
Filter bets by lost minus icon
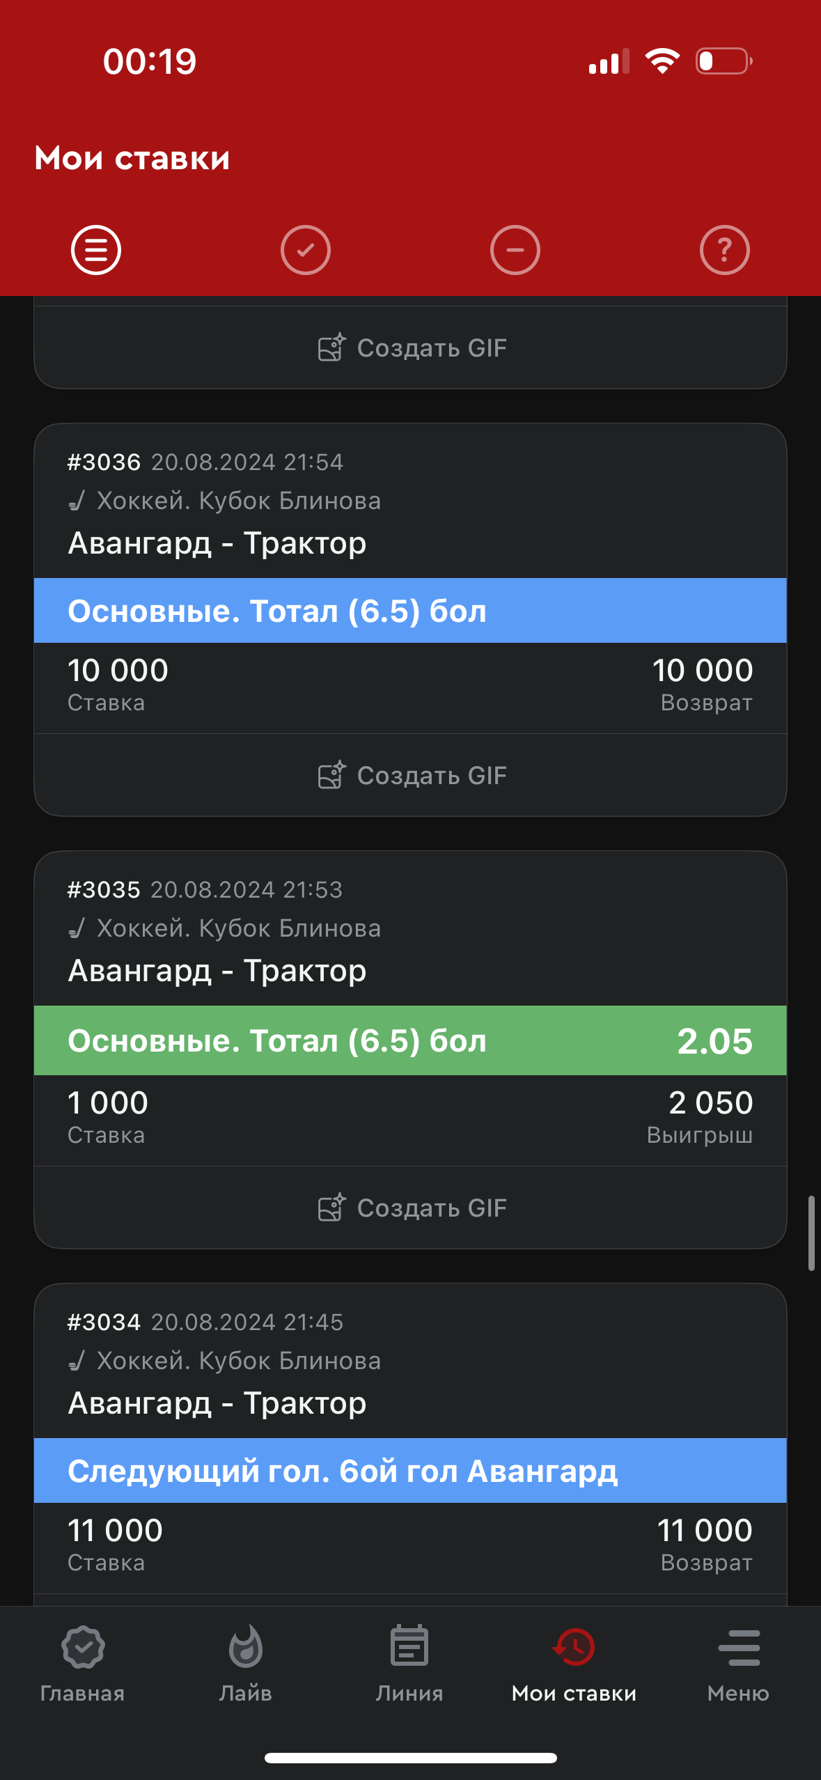515,250
